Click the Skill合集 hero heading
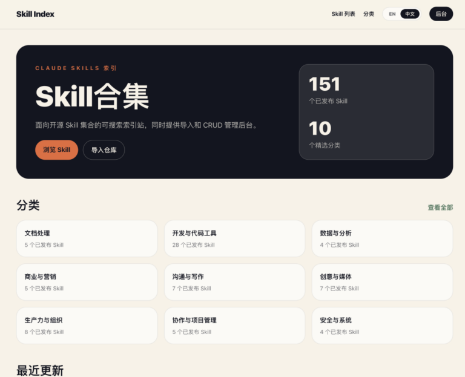The width and height of the screenshot is (465, 377). point(92,97)
